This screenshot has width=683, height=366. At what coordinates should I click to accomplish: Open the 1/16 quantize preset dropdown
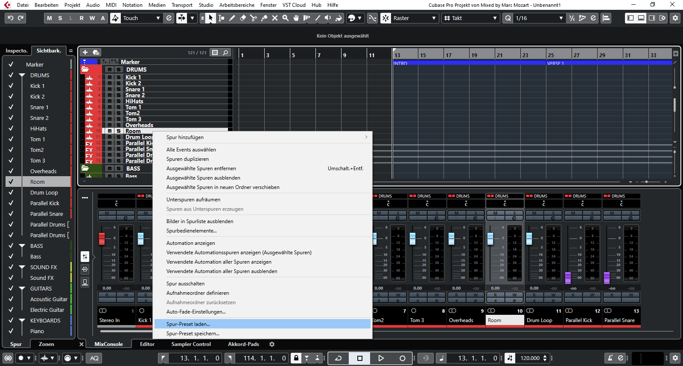click(539, 18)
